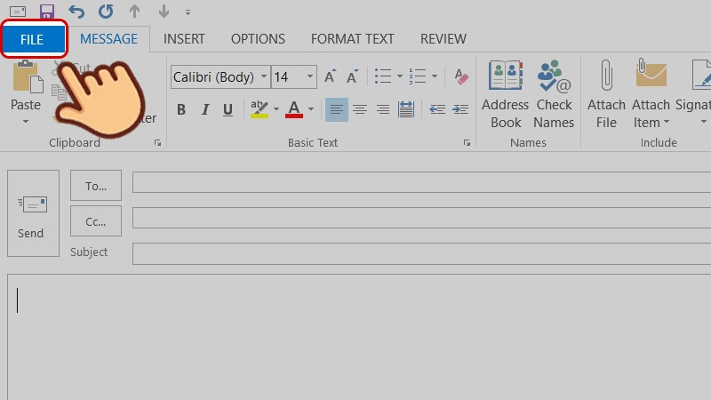The width and height of the screenshot is (711, 400).
Task: Open the Address Book
Action: pos(505,95)
